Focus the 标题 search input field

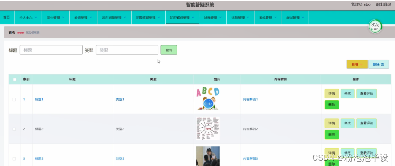click(51, 50)
